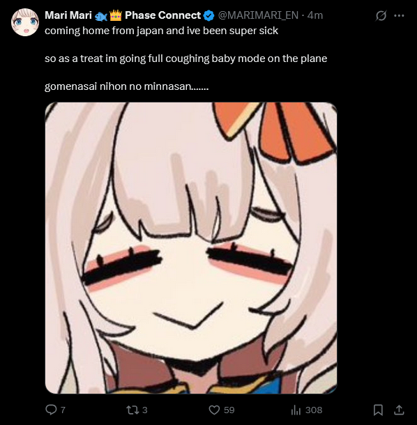
Task: Open the three-dot more options menu
Action: point(399,16)
